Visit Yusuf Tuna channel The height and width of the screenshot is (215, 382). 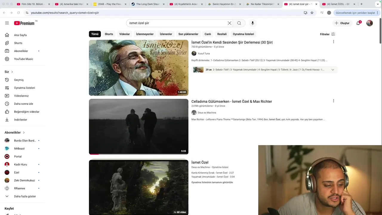(x=204, y=53)
